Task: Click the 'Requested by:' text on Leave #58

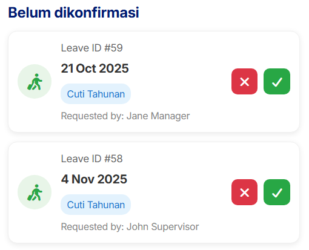Action: 93,226
